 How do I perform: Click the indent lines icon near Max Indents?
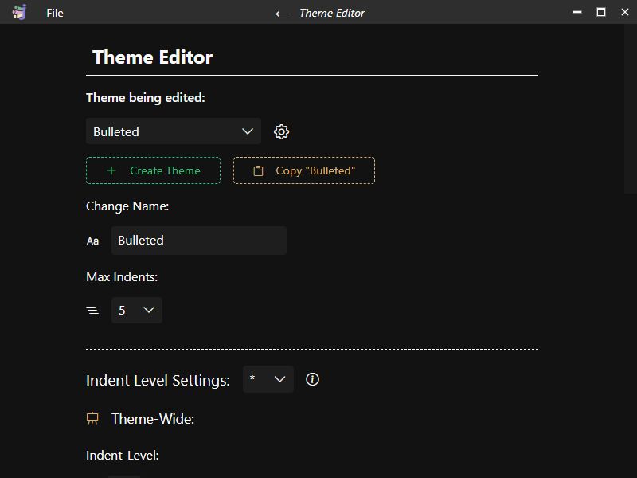[x=92, y=310]
